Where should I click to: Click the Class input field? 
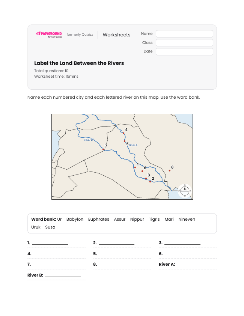coord(184,43)
